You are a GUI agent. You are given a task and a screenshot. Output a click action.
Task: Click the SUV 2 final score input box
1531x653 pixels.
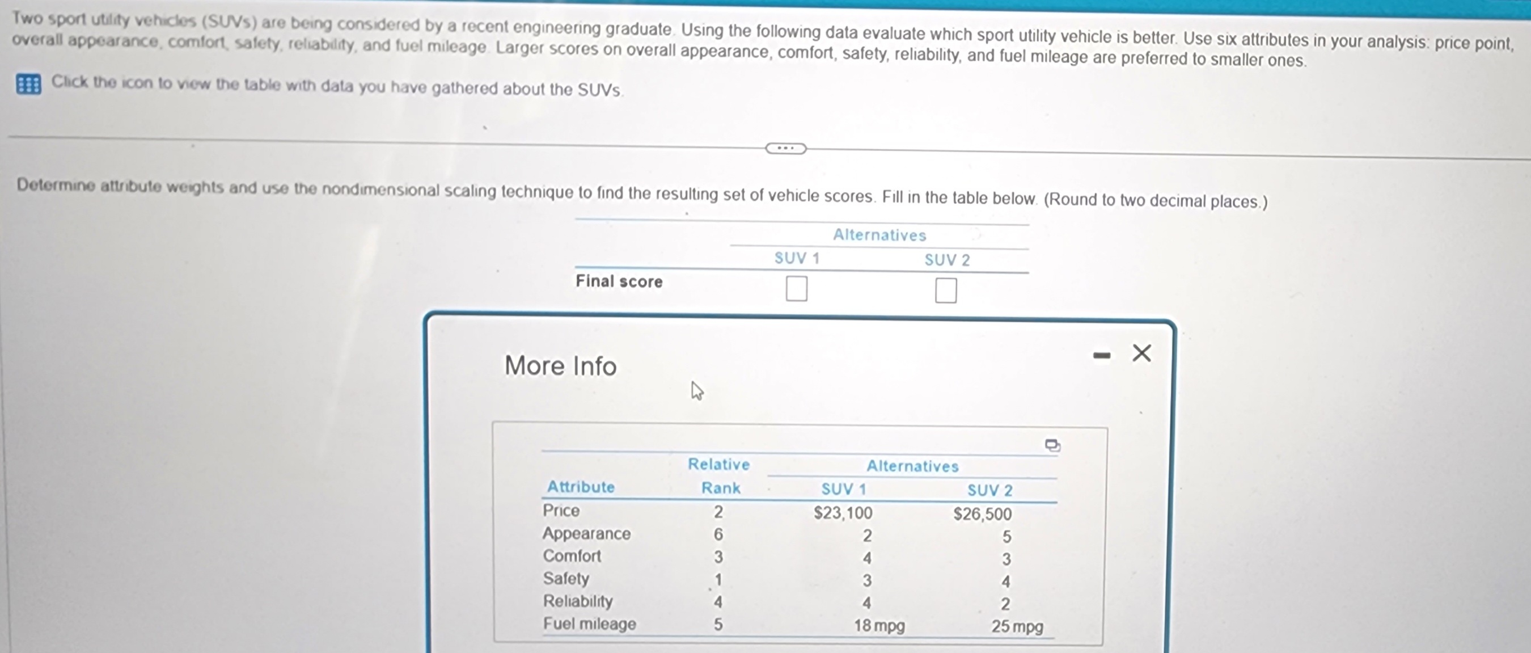[x=946, y=290]
